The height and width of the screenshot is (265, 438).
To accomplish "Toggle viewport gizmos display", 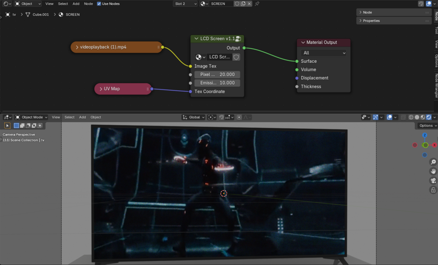I will pos(375,117).
